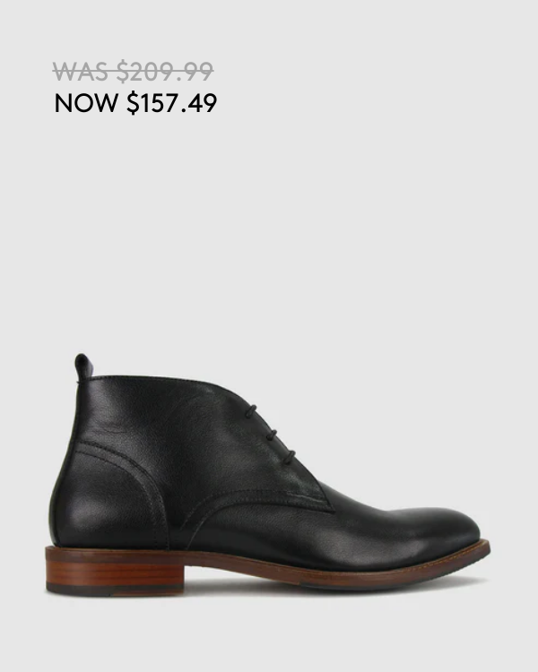The height and width of the screenshot is (672, 538).
Task: Click the boot's black laces
Action: pyautogui.click(x=269, y=432)
